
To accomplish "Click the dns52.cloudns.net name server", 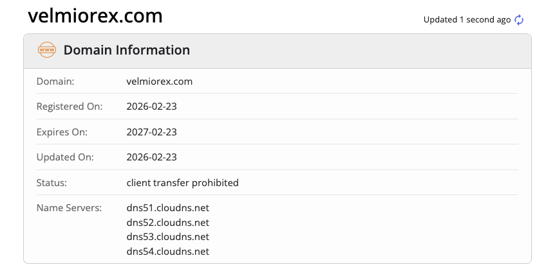I will (x=167, y=223).
